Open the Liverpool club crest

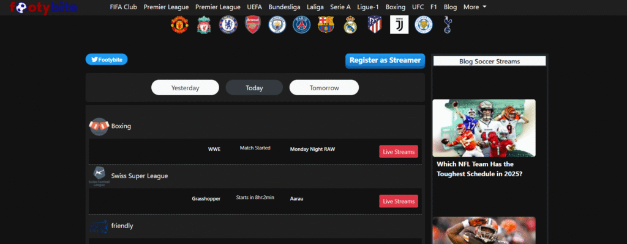204,25
